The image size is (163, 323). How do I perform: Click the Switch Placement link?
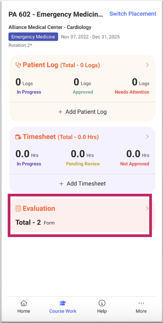133,14
